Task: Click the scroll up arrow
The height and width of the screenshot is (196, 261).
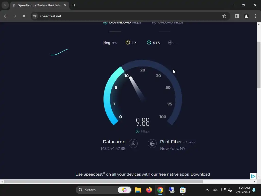Action: click(x=259, y=24)
